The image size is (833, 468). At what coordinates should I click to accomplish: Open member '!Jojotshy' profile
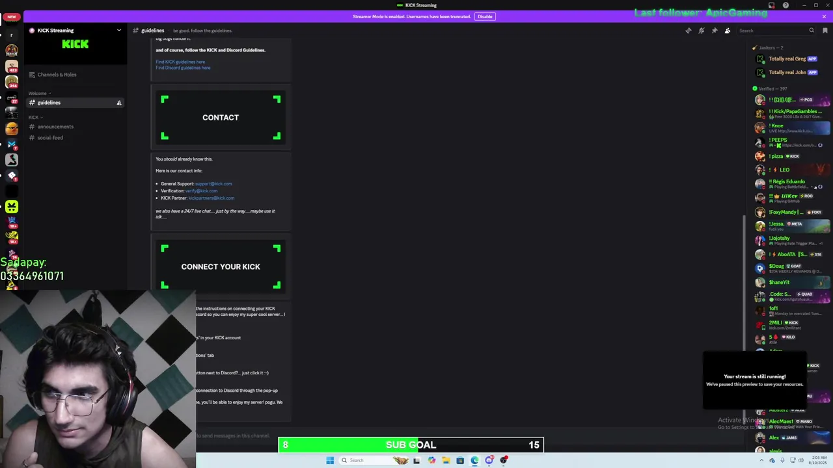pos(791,240)
